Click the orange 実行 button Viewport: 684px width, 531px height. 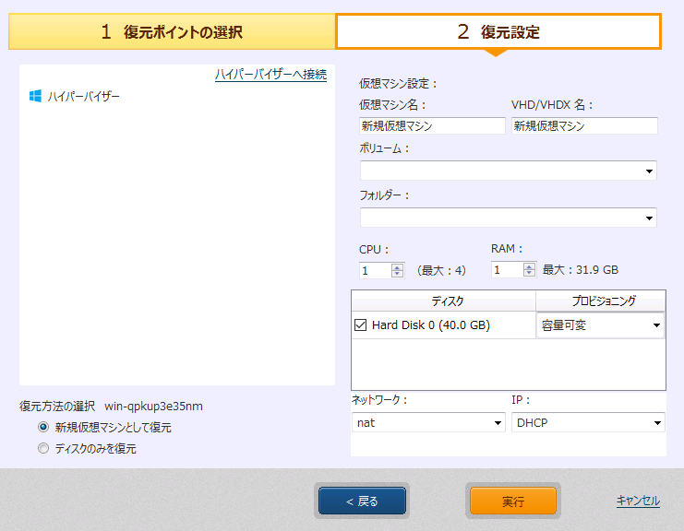(x=513, y=501)
